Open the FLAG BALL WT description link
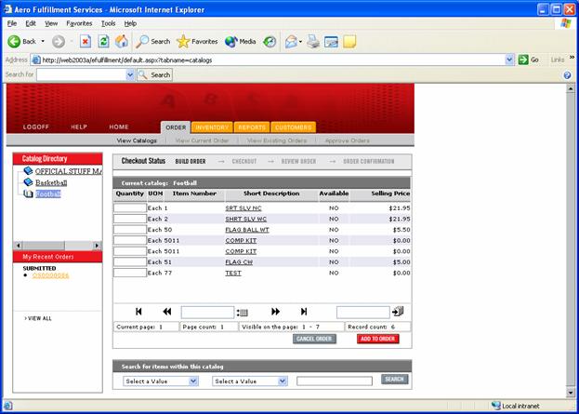Viewport: 579px width, 414px height. [x=247, y=230]
